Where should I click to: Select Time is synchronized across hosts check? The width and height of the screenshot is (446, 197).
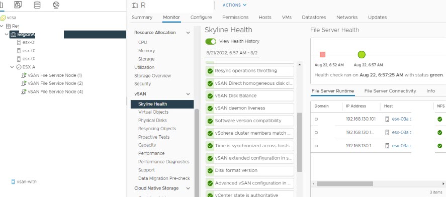click(x=250, y=146)
